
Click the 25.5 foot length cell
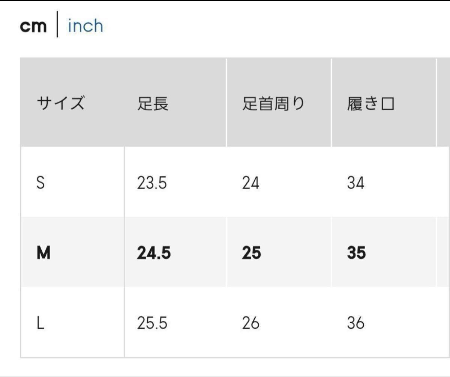(x=152, y=323)
